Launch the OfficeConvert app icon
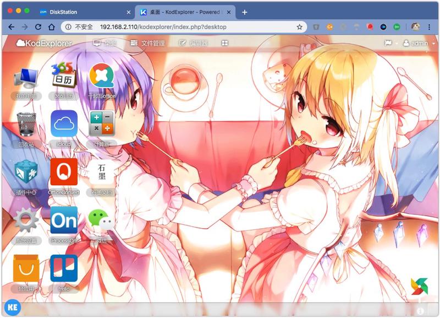 pos(64,172)
